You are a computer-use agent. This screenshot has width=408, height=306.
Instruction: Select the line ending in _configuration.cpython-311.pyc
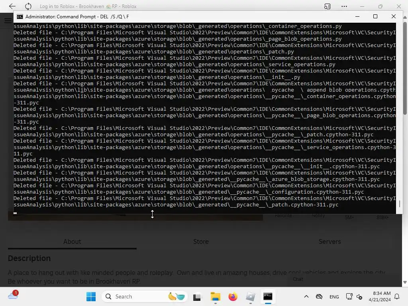point(188,192)
